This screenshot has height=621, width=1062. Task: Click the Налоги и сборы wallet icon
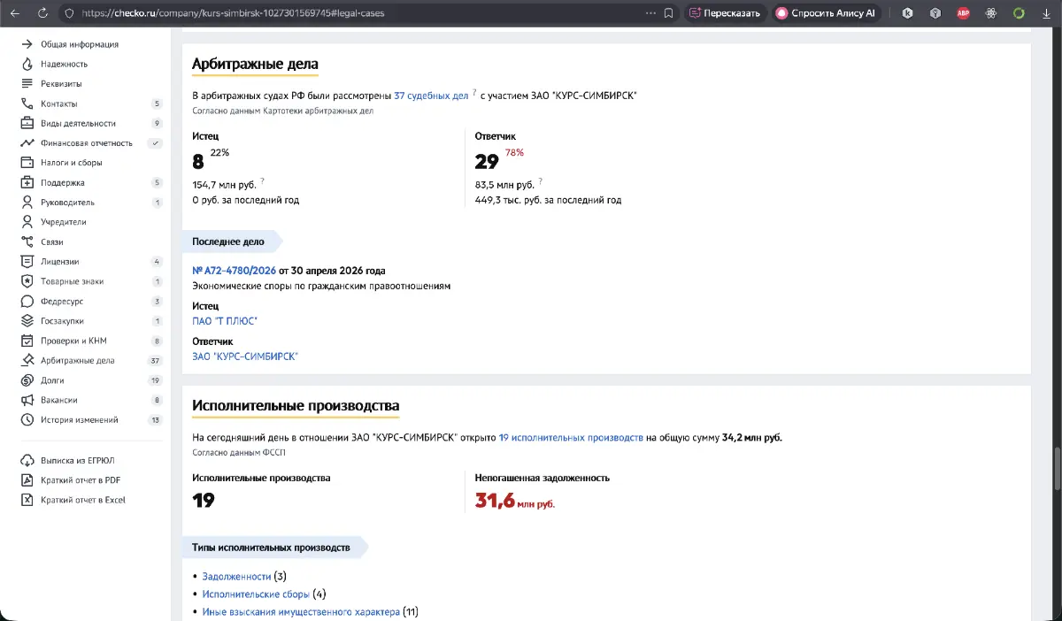coord(26,163)
